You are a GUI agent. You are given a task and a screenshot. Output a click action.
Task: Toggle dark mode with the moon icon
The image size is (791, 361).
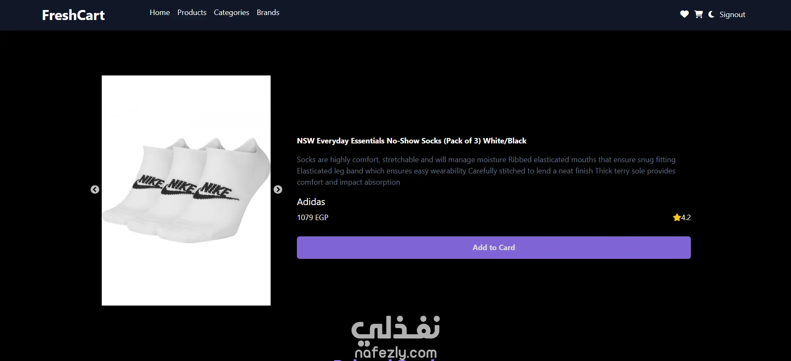coord(711,14)
